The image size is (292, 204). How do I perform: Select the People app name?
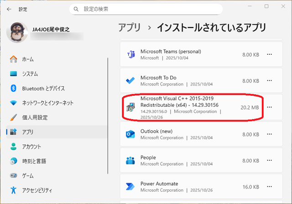tap(148, 157)
